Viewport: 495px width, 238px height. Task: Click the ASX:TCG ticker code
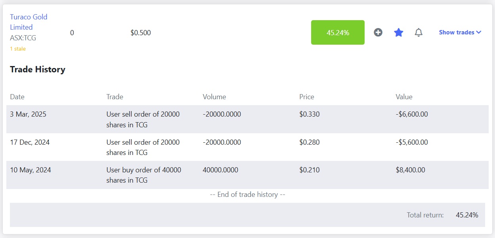[23, 38]
